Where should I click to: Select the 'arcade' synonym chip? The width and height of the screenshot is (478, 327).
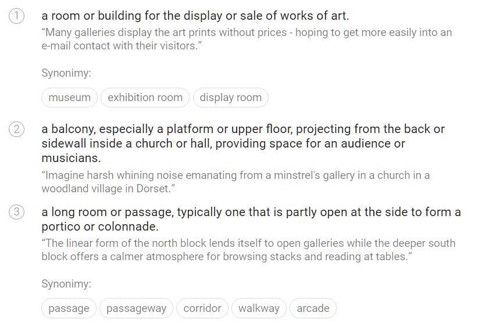313,308
